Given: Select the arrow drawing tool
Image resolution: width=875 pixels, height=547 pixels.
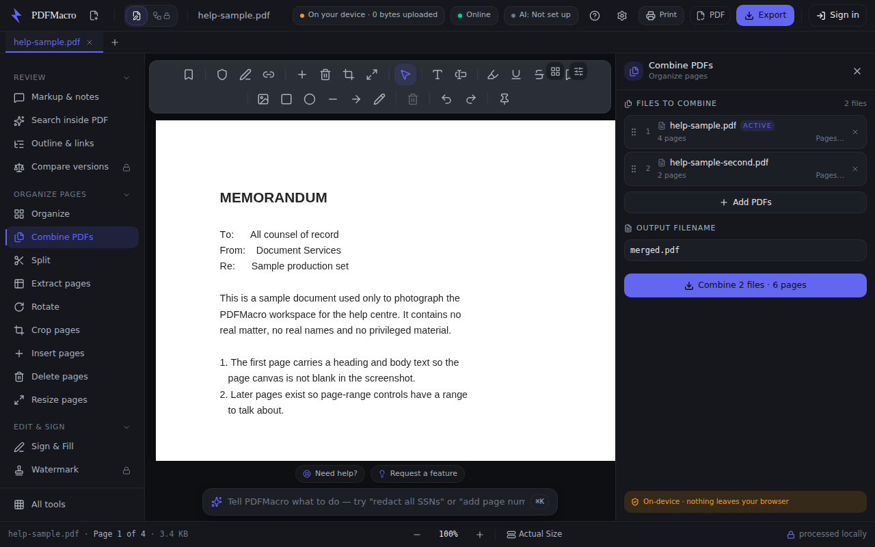Looking at the screenshot, I should pyautogui.click(x=356, y=99).
